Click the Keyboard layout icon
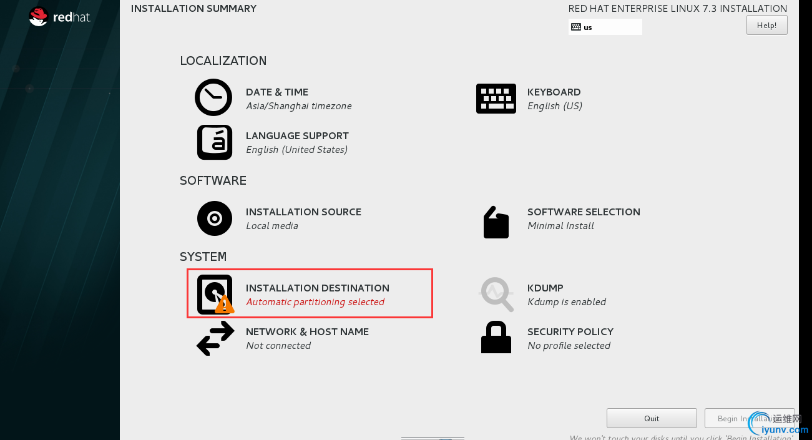Image resolution: width=812 pixels, height=440 pixels. pyautogui.click(x=496, y=99)
